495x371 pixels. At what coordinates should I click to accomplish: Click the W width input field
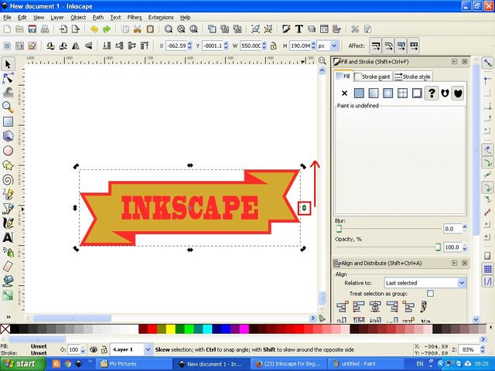click(x=251, y=46)
